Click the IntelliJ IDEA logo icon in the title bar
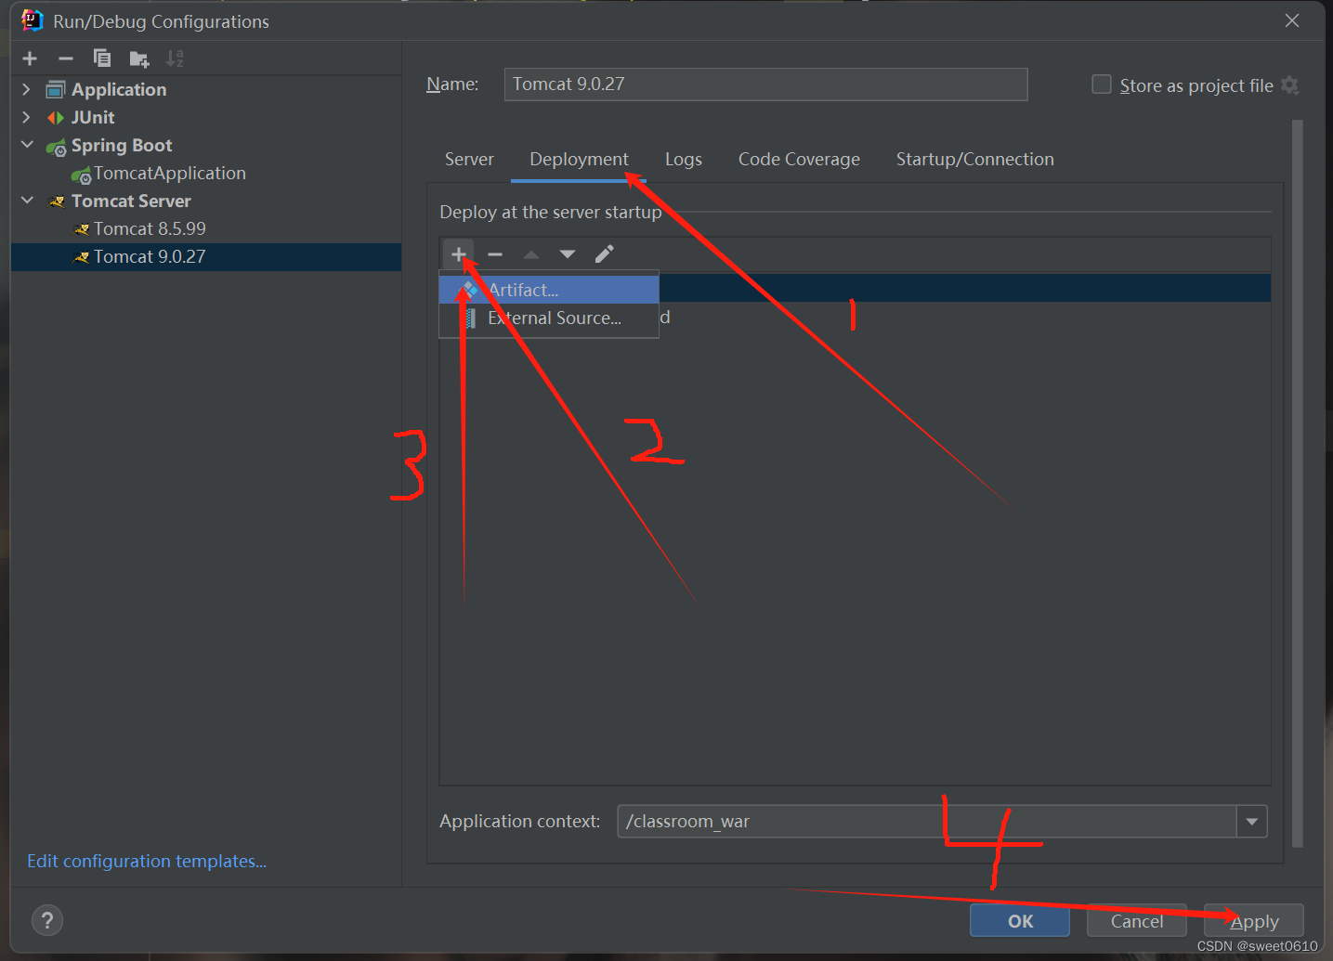Screen dimensions: 1333x961 click(x=33, y=20)
